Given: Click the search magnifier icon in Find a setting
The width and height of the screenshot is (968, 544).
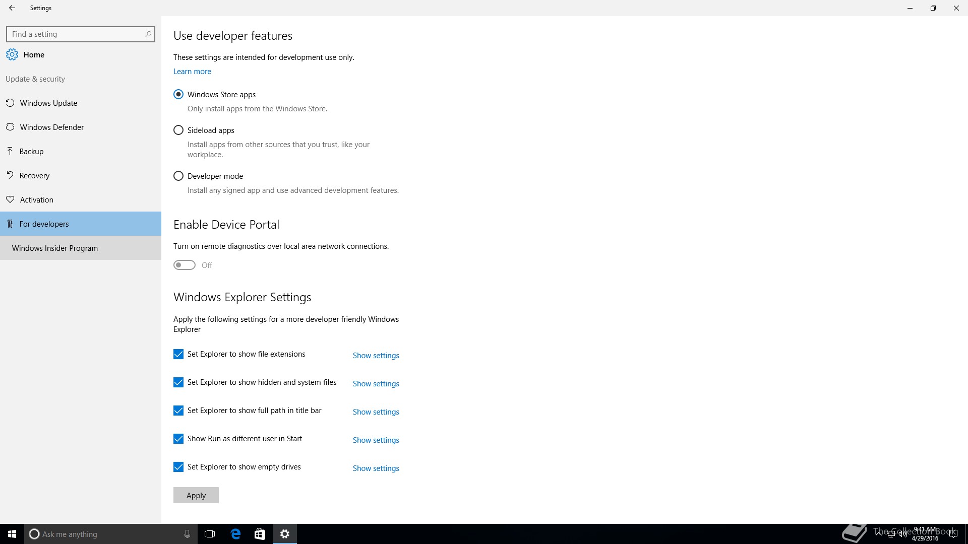Looking at the screenshot, I should click(x=148, y=34).
